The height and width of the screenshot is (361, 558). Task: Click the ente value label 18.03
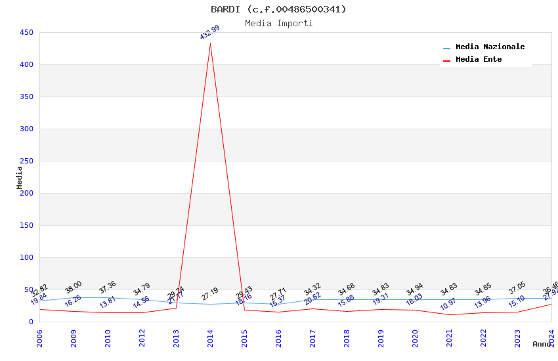tap(415, 300)
